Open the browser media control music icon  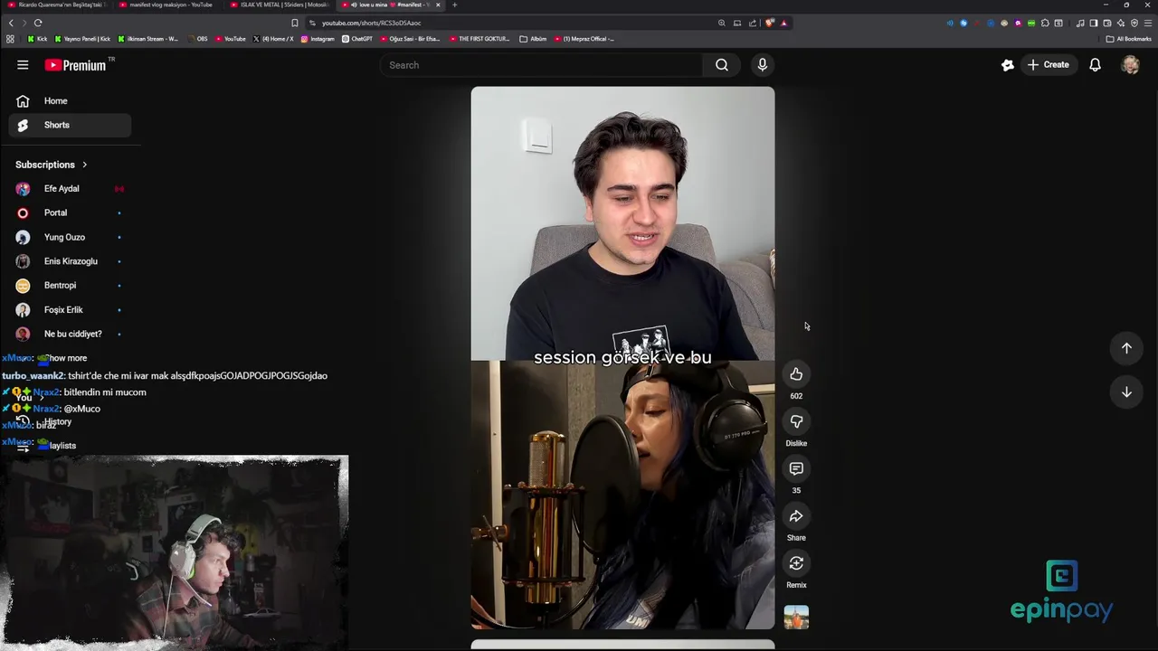click(x=1080, y=23)
